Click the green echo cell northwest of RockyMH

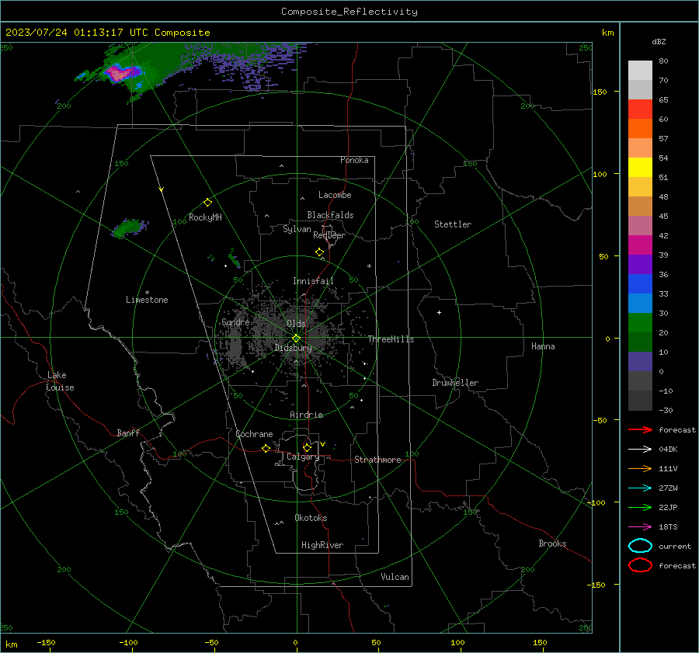[x=129, y=228]
